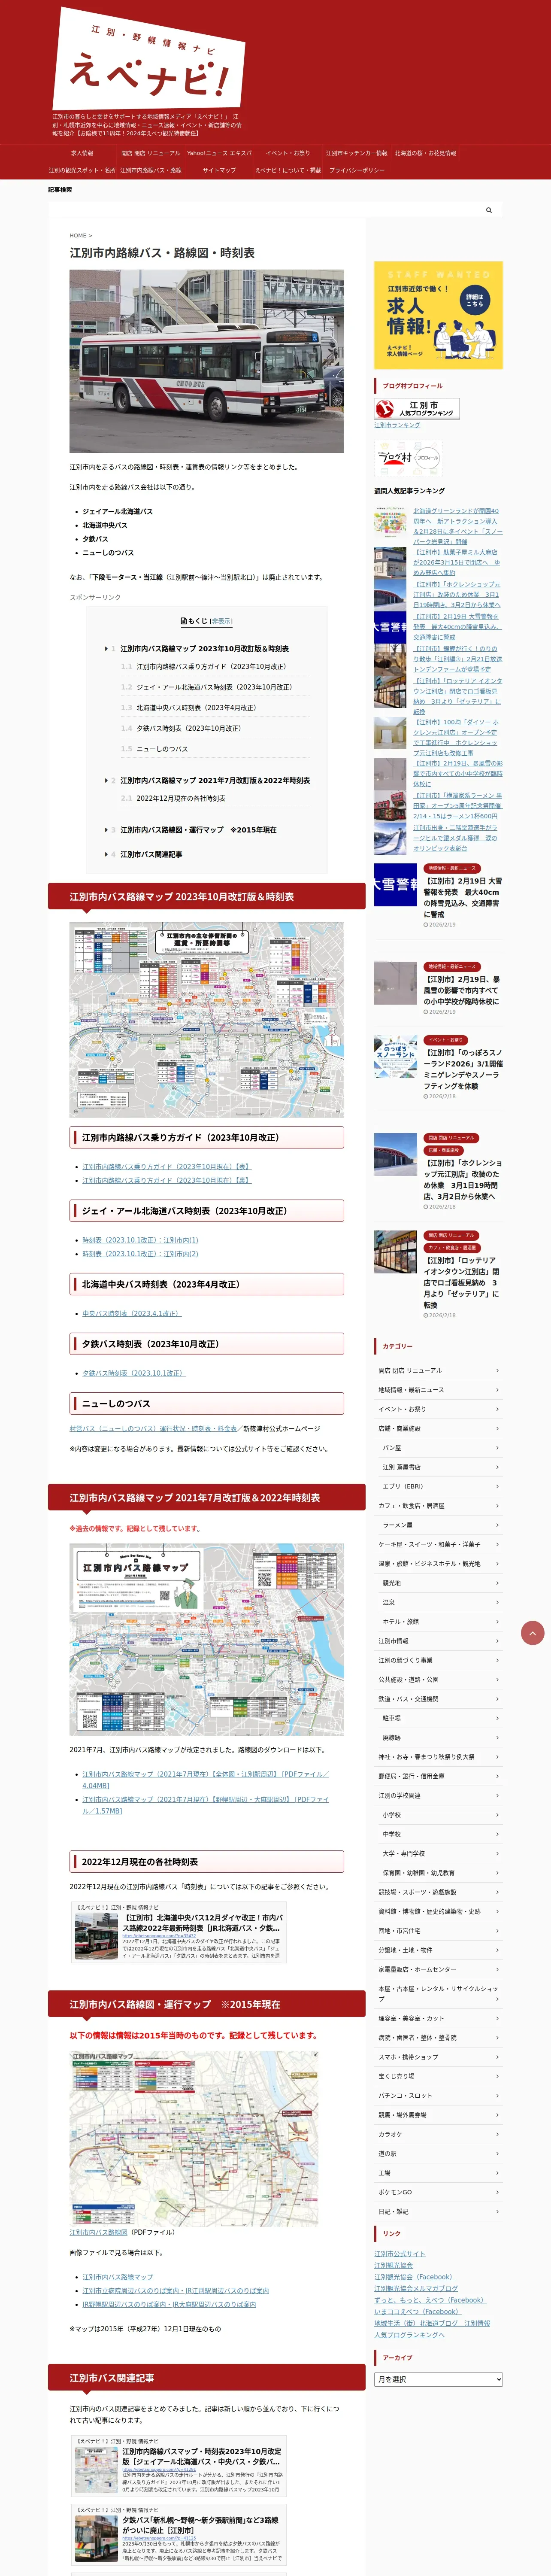Jump to TOC 1.3 北海道中央バス時刻表
The image size is (551, 2576).
pos(196,708)
